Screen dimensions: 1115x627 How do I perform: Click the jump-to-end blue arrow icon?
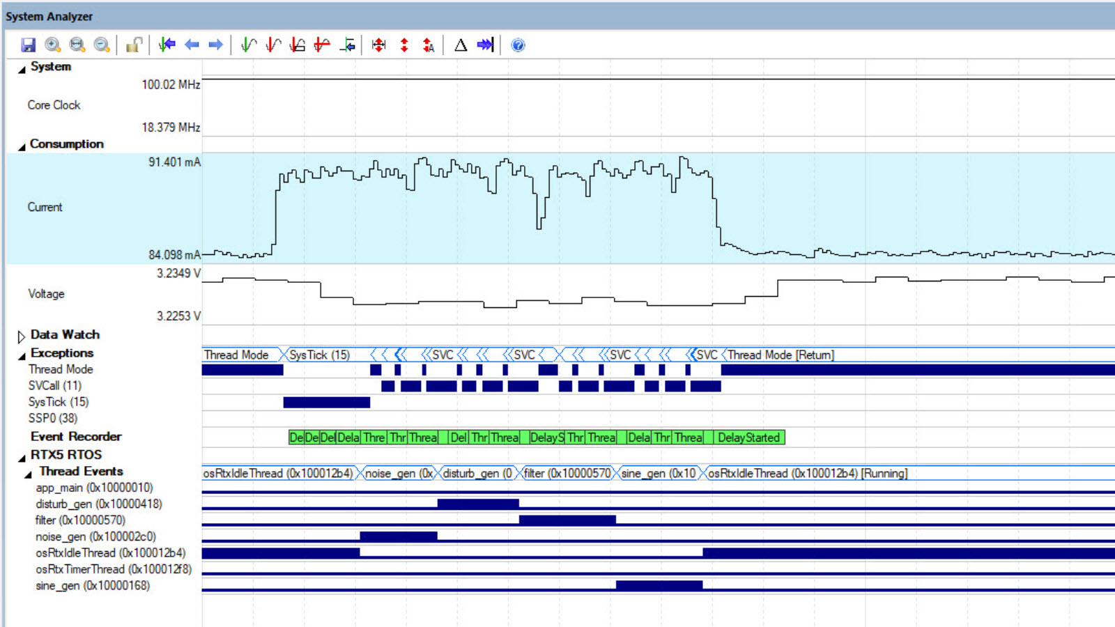click(x=485, y=45)
